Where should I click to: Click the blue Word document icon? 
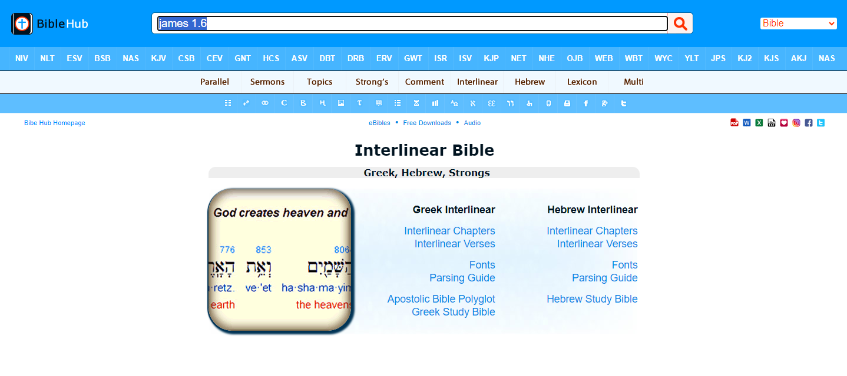click(x=747, y=123)
